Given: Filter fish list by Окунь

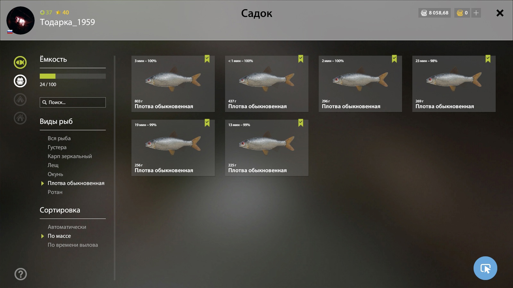Looking at the screenshot, I should click(x=55, y=174).
